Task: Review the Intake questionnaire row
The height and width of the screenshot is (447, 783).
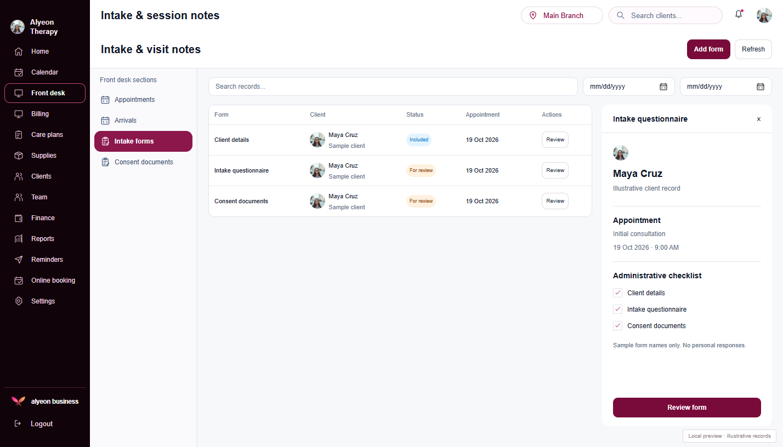Action: point(555,170)
